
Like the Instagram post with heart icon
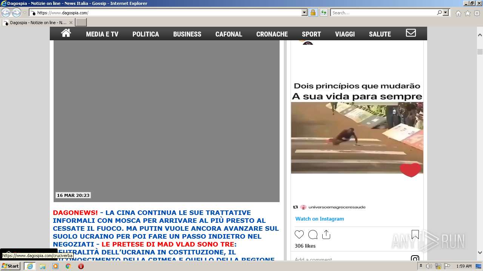[x=299, y=235]
